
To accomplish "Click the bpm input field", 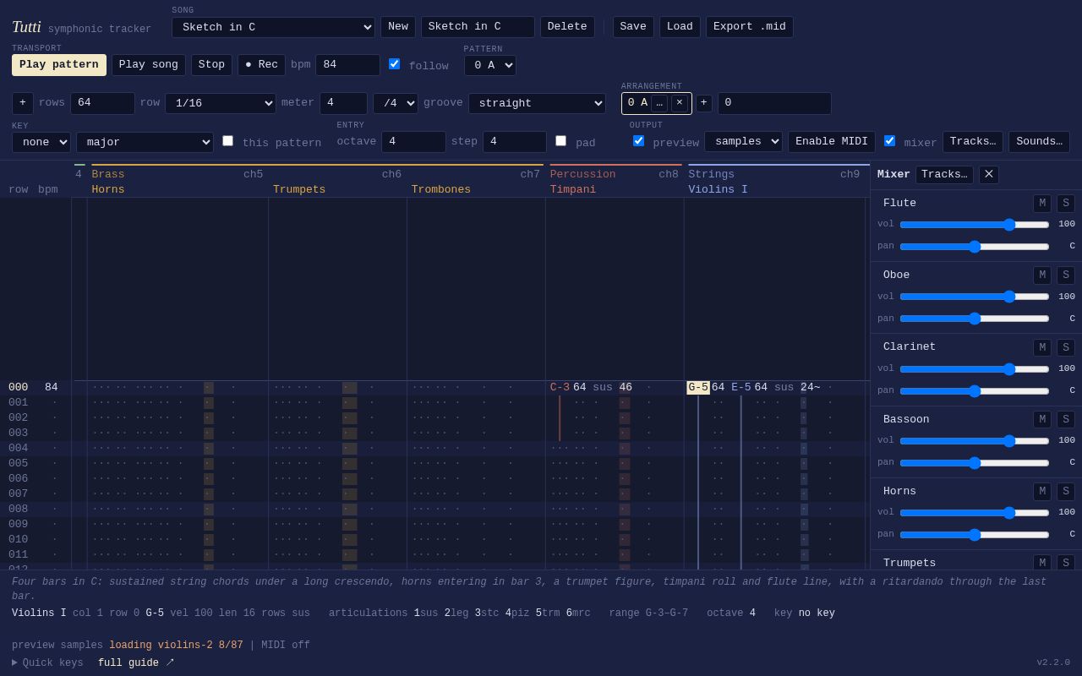I will click(x=347, y=65).
